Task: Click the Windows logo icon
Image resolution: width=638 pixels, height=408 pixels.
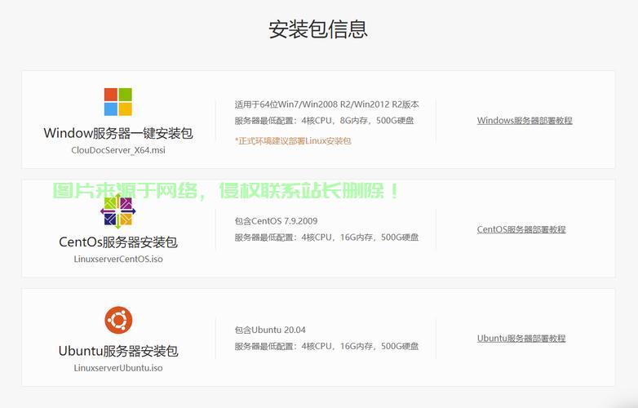Action: tap(117, 102)
